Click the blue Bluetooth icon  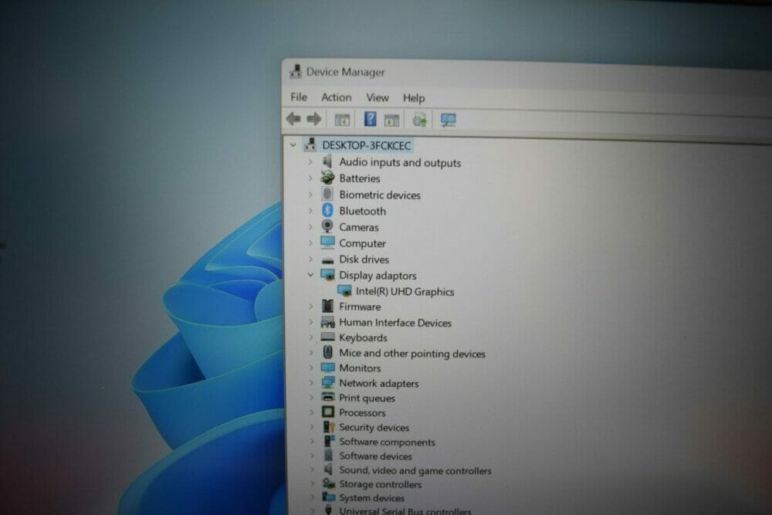[327, 210]
